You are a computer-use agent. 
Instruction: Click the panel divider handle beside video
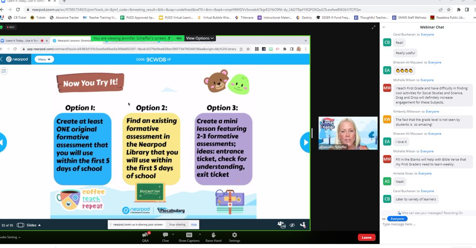[x=312, y=133]
